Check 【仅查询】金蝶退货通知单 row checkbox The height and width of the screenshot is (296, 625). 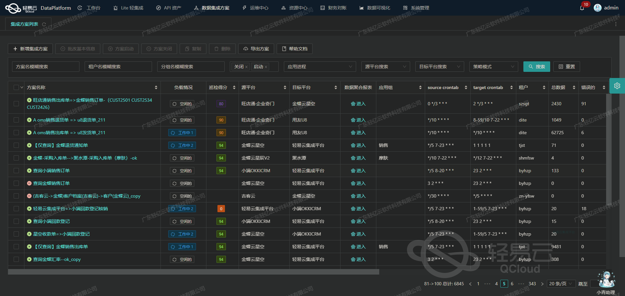pos(16,145)
